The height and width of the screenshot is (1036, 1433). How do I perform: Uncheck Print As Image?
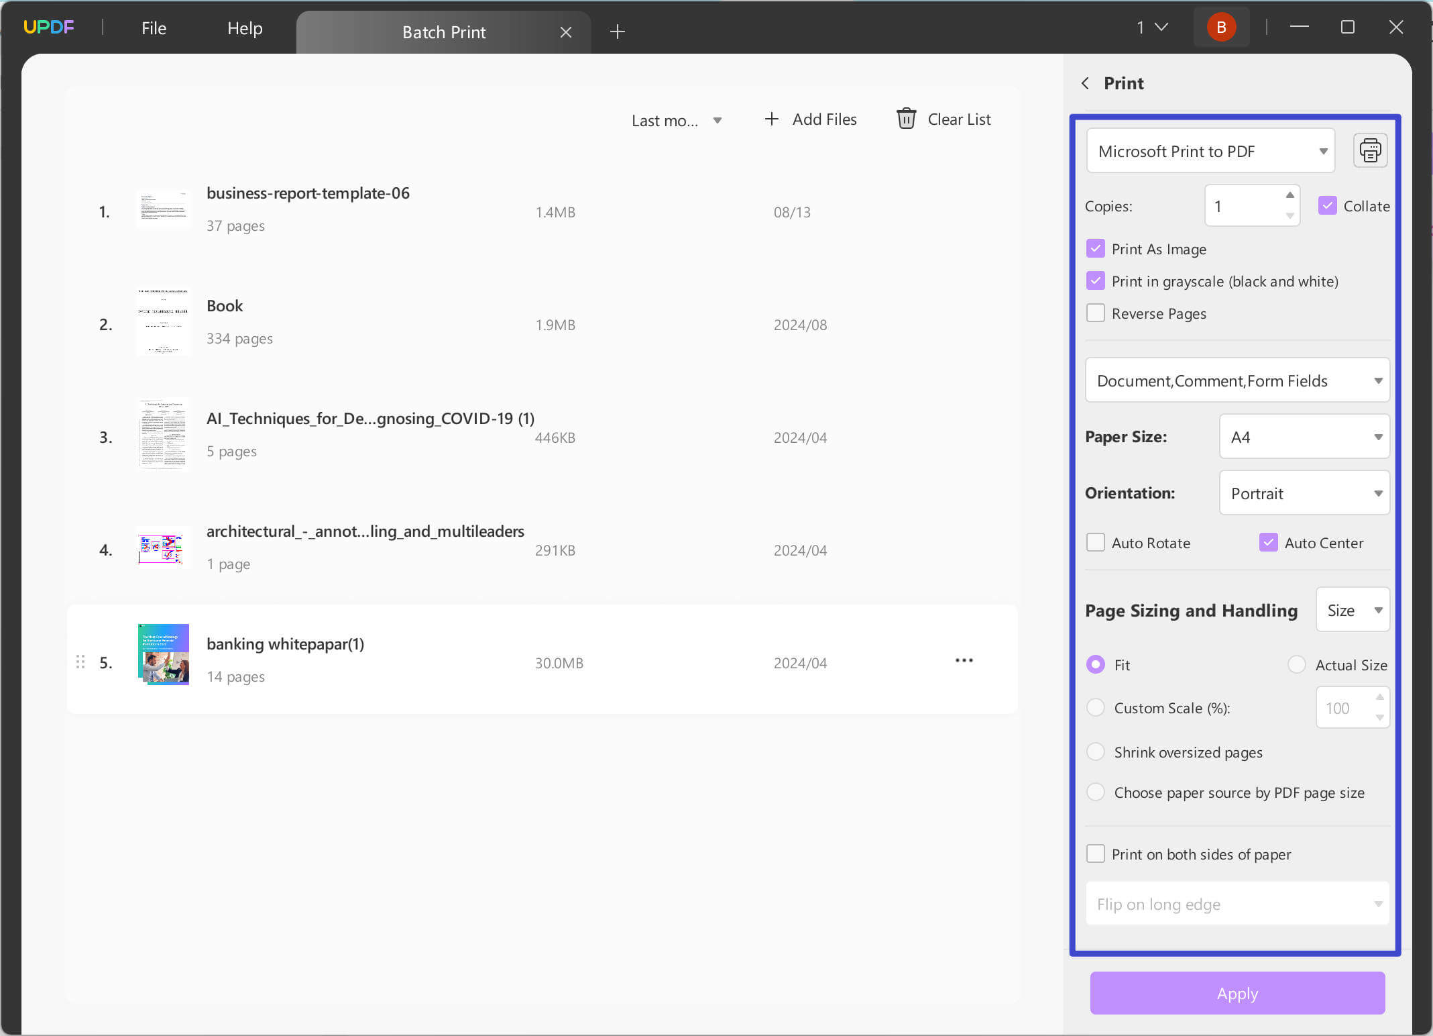(x=1095, y=248)
